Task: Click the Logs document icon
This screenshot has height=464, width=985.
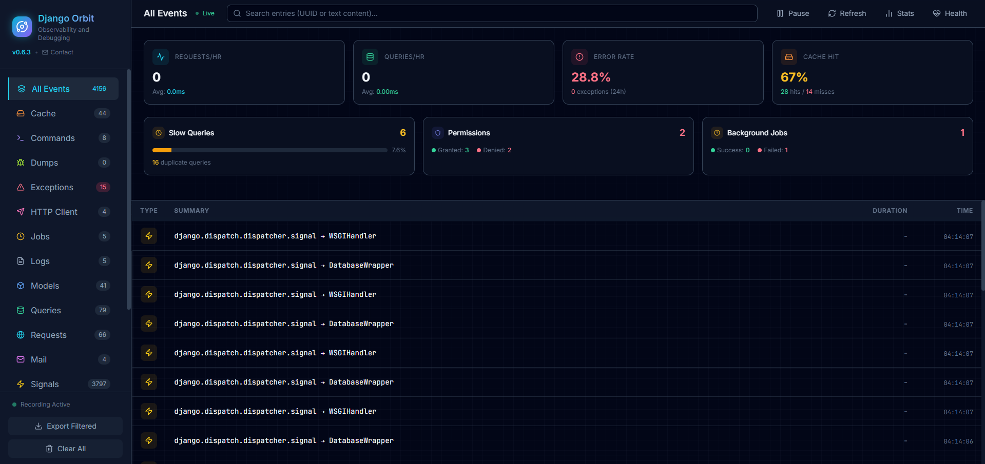Action: pos(21,261)
